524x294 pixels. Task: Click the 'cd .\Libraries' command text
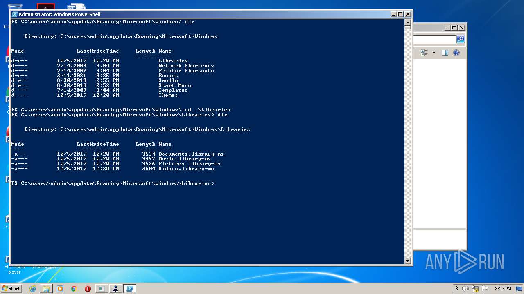[208, 110]
